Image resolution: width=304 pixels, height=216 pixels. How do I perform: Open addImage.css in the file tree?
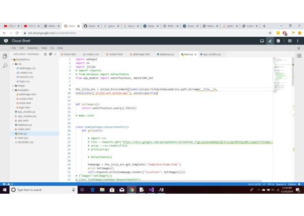(x=27, y=68)
